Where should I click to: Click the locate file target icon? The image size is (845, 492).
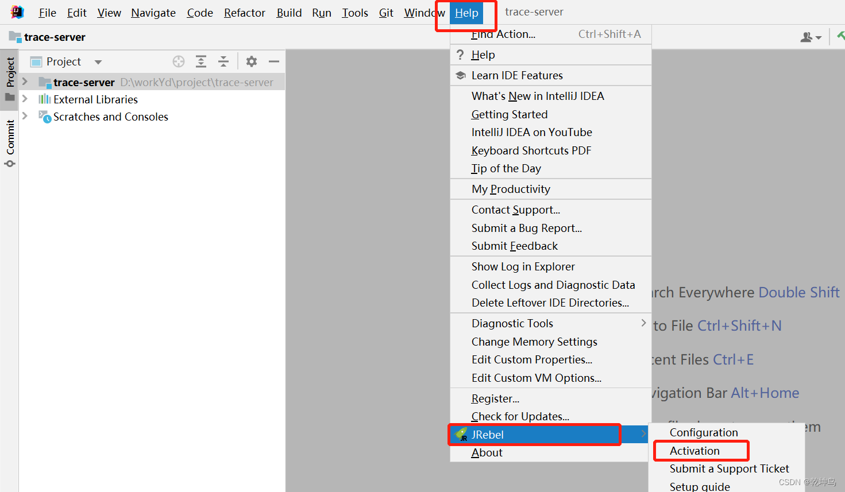click(179, 61)
